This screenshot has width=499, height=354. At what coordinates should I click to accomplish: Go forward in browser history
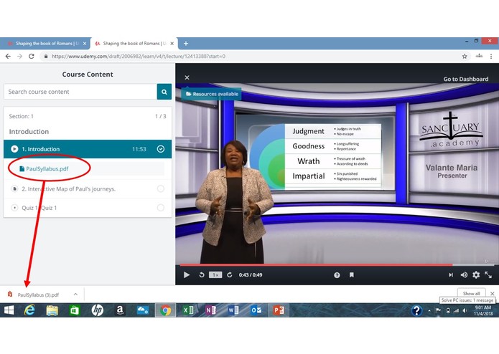(x=19, y=56)
